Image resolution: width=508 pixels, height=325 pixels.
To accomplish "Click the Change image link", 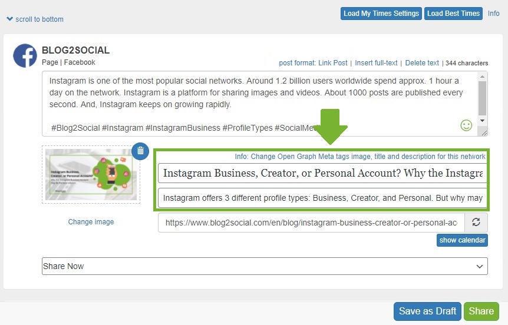I will (91, 222).
